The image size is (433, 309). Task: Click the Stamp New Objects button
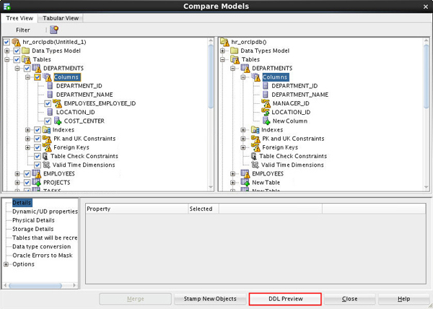210,299
